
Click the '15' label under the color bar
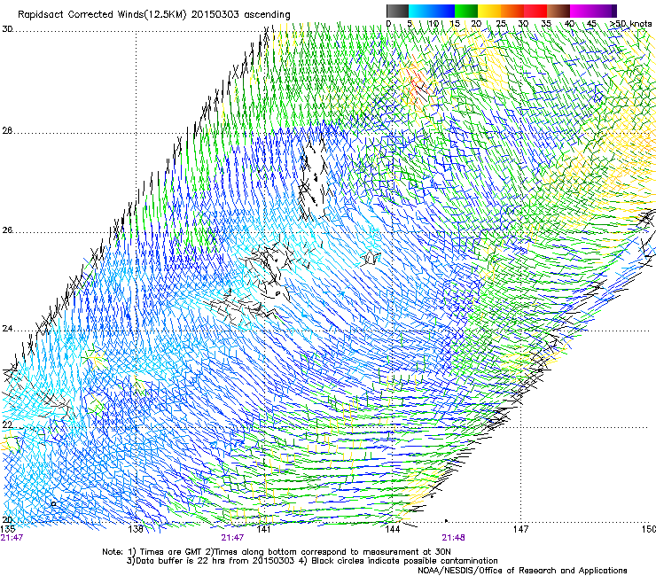pyautogui.click(x=455, y=24)
